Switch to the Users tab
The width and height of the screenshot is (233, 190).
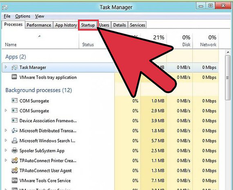click(104, 25)
